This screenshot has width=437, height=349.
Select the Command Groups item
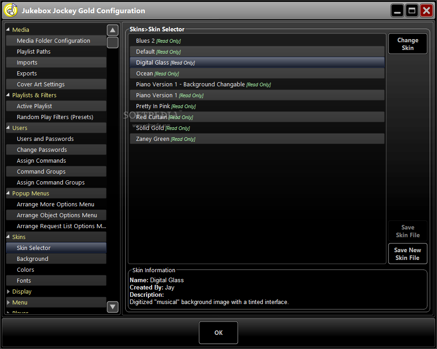[56, 171]
